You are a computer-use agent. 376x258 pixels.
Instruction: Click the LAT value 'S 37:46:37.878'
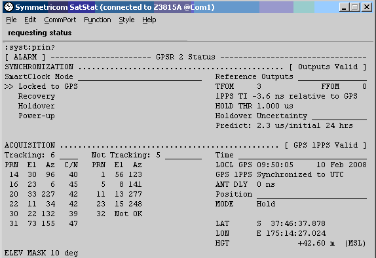(x=291, y=223)
